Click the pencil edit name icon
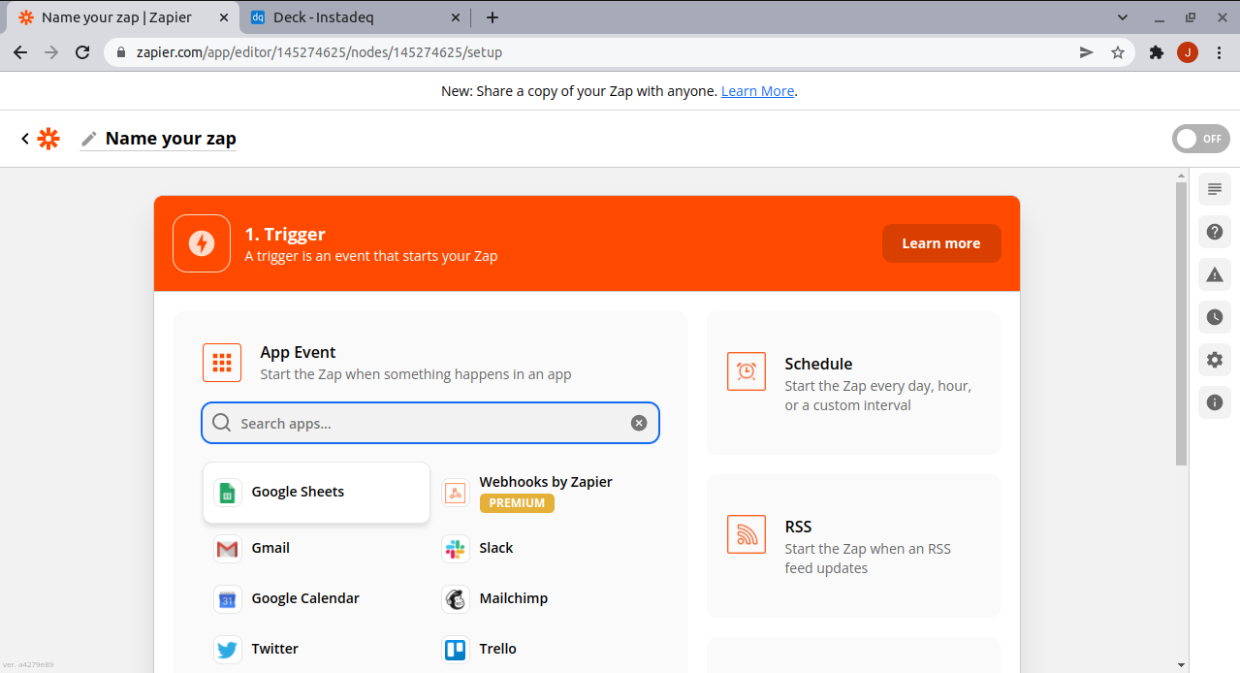This screenshot has width=1240, height=673. [89, 139]
